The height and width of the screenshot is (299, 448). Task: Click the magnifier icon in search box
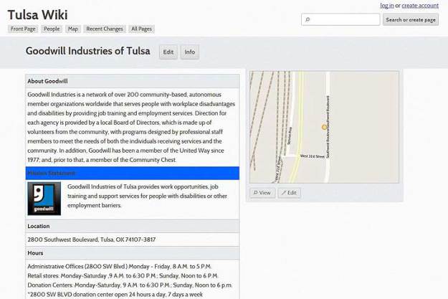click(308, 20)
